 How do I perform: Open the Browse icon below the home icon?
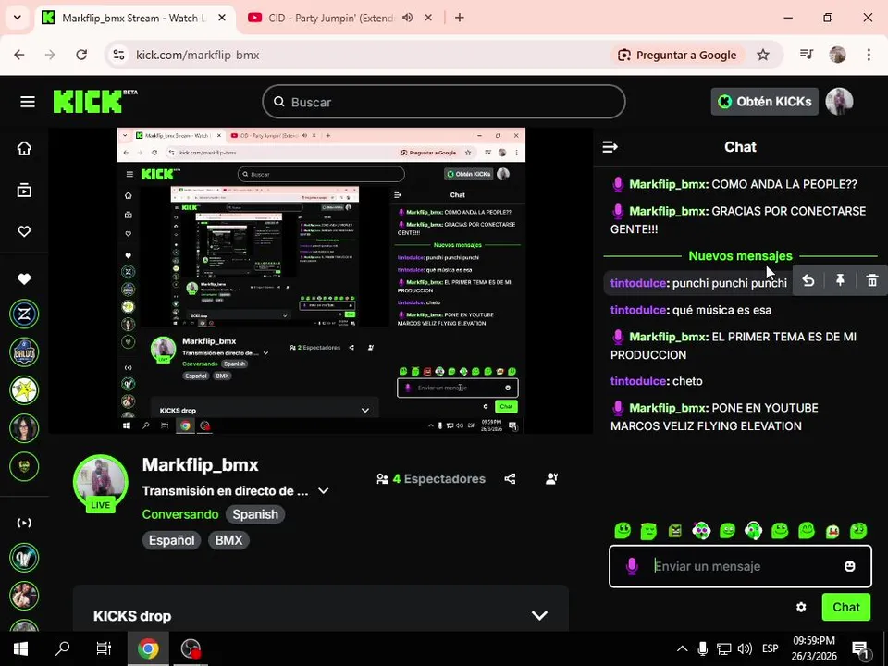coord(24,191)
